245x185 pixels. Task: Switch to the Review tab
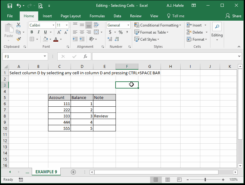point(136,16)
